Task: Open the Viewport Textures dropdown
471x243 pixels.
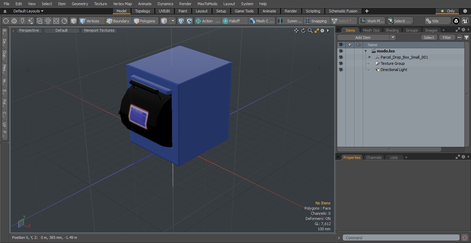Action: coord(99,30)
